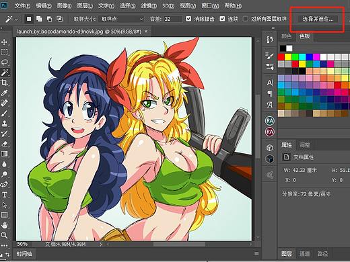Screen dimensions: 350x262
Task: Select the Brush tool
Action: tap(5, 114)
